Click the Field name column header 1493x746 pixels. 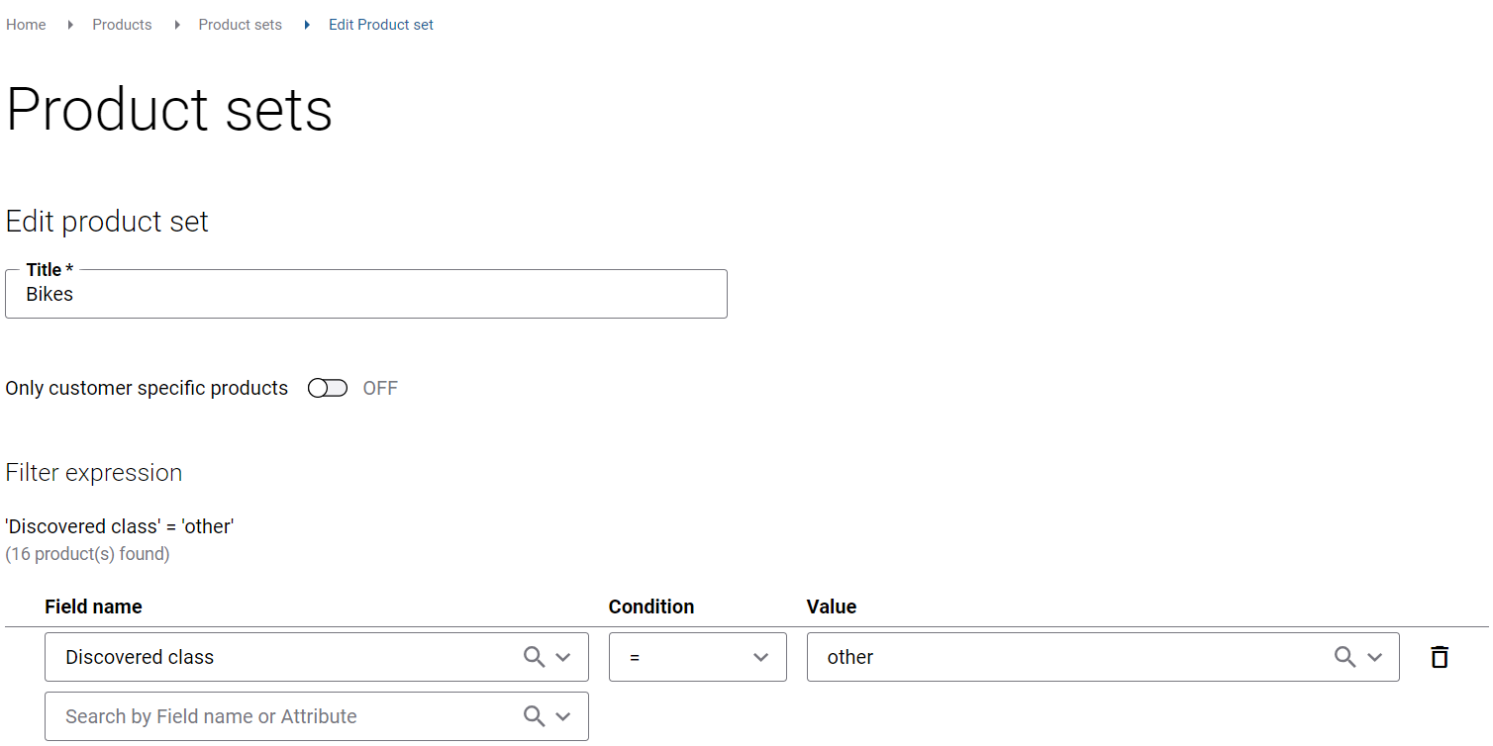(93, 606)
